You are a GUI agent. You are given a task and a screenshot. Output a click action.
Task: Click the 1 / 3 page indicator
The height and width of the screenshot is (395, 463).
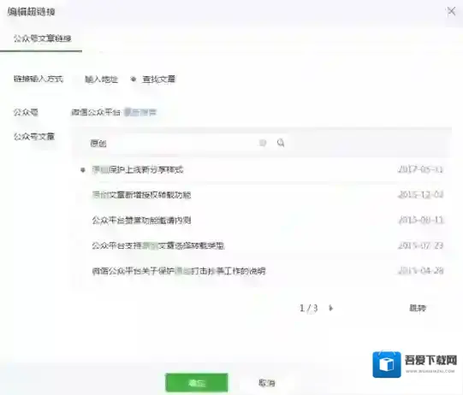point(309,309)
